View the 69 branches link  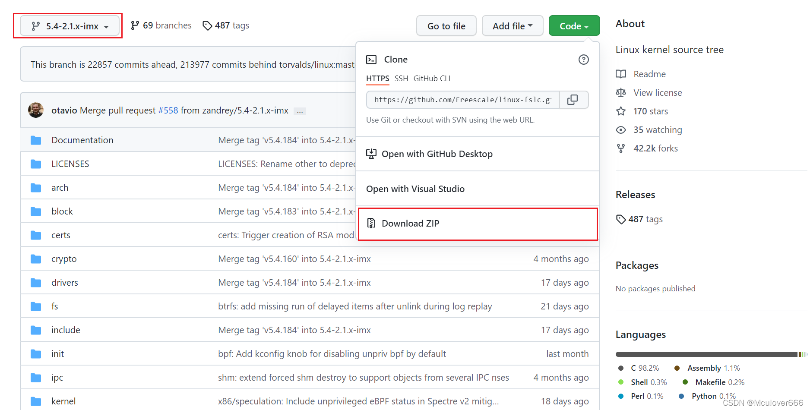pos(161,25)
